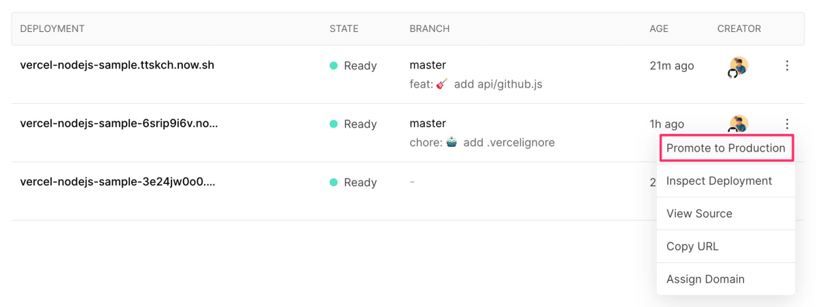Screen dimensions: 816x307
Task: Open the vercel-nodejs-sample.ttskch.now.sh deployment link
Action: tap(118, 65)
